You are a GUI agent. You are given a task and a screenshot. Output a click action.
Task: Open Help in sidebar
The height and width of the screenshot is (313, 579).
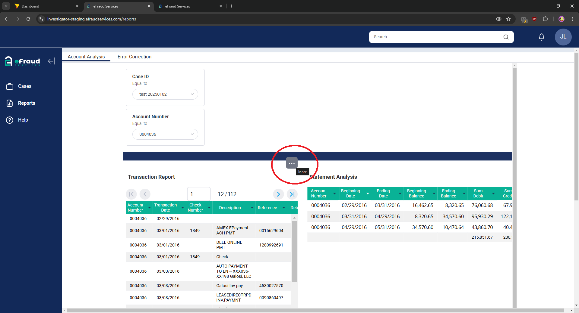point(23,120)
